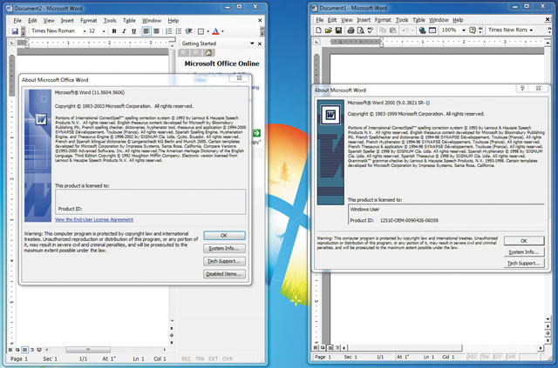
Task: Open the font size 12 dropdown in Document2
Action: [x=104, y=31]
